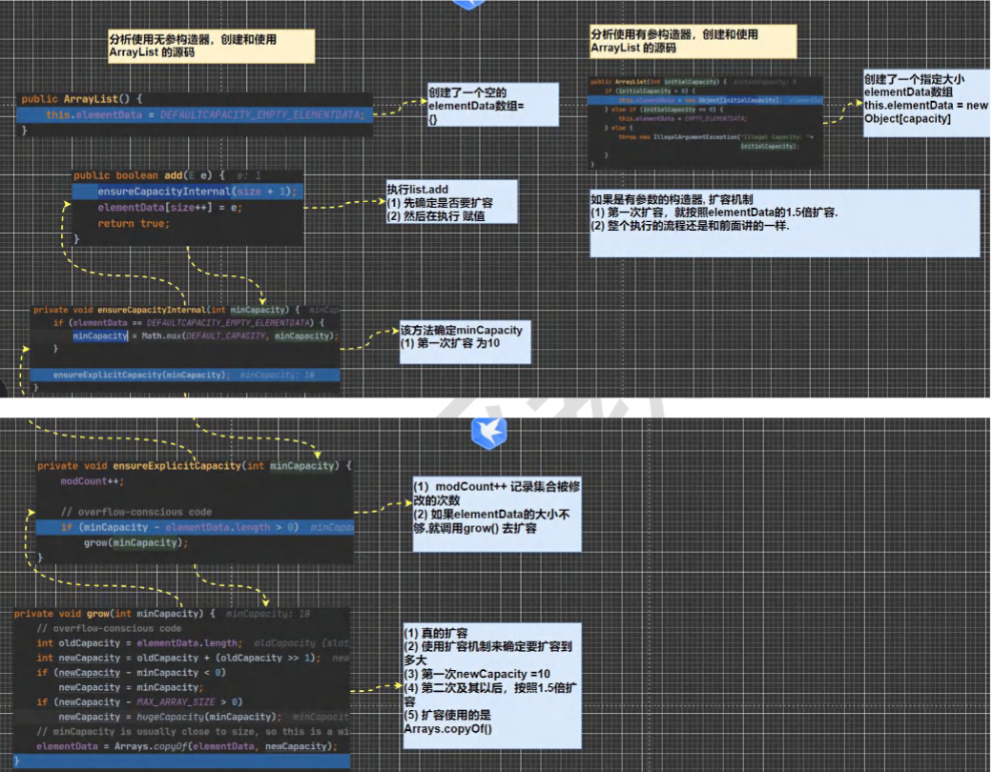Open the yellow note about 无参构造器 analysis
This screenshot has height=772, width=994.
coord(210,44)
